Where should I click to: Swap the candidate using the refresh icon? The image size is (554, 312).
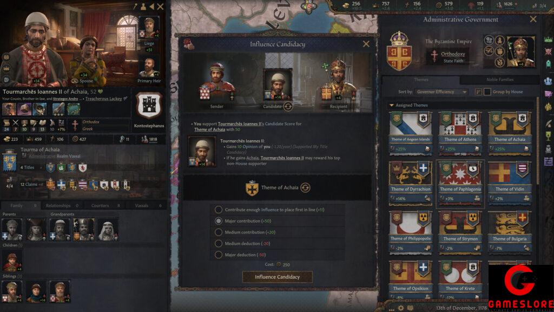[x=288, y=106]
